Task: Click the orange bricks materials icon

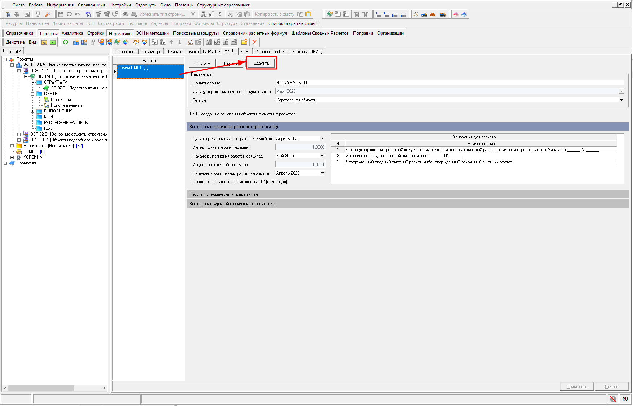Action: click(x=432, y=14)
